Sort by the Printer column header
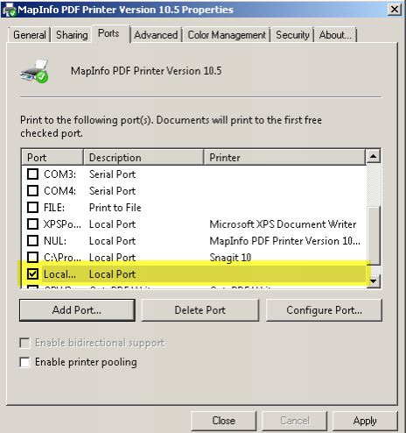Viewport: 406px width, 433px height. click(x=284, y=158)
